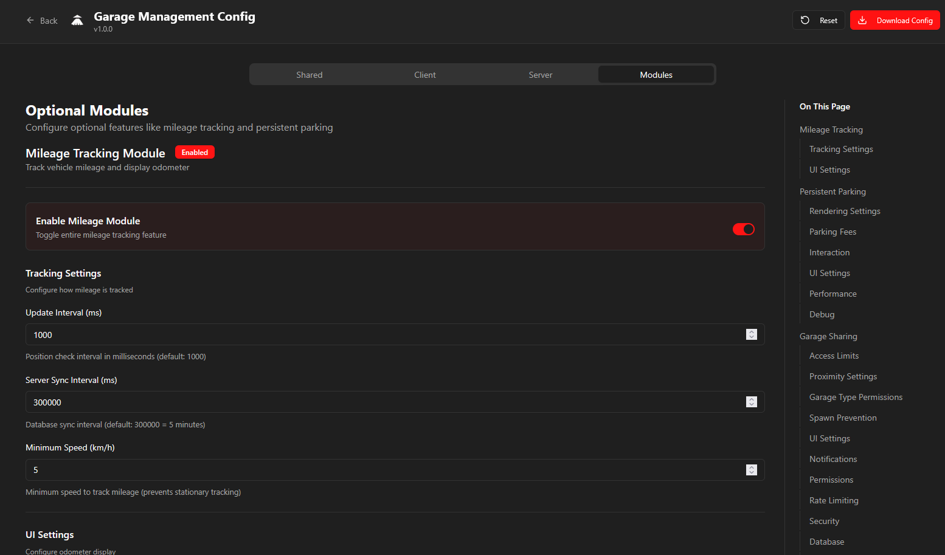Viewport: 945px width, 555px height.
Task: Jump to Persistent Parking section
Action: (x=832, y=191)
